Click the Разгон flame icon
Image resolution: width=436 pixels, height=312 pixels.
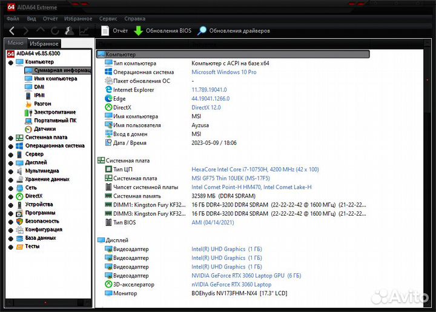pos(28,104)
